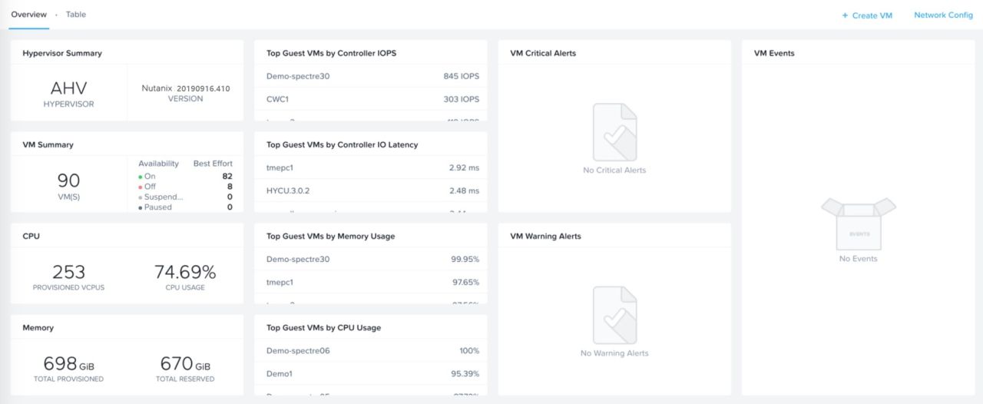
Task: Click the 90 VM(S) count
Action: [x=69, y=185]
